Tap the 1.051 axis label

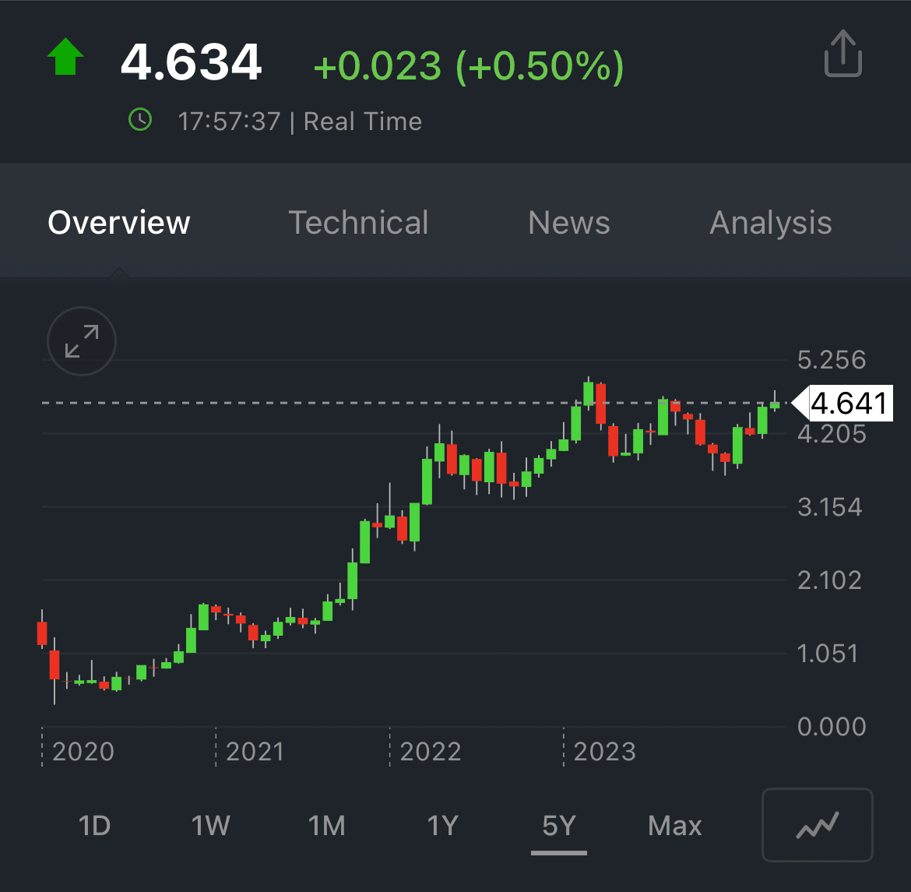click(x=828, y=654)
